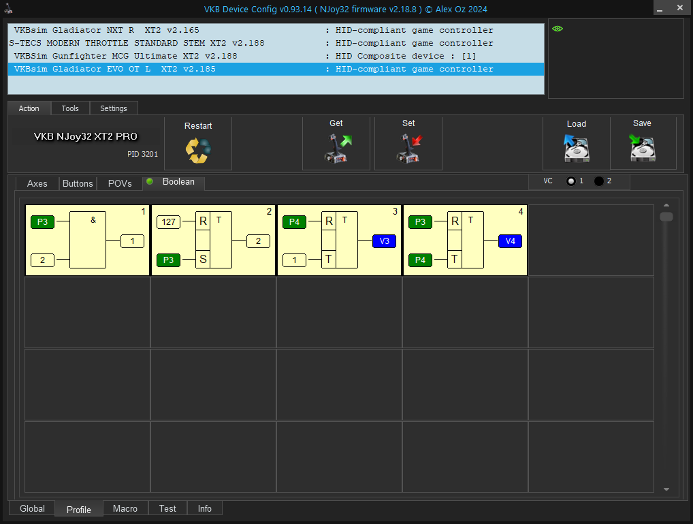Image resolution: width=693 pixels, height=524 pixels.
Task: Click the RT trigger block in cell 3
Action: click(x=340, y=240)
